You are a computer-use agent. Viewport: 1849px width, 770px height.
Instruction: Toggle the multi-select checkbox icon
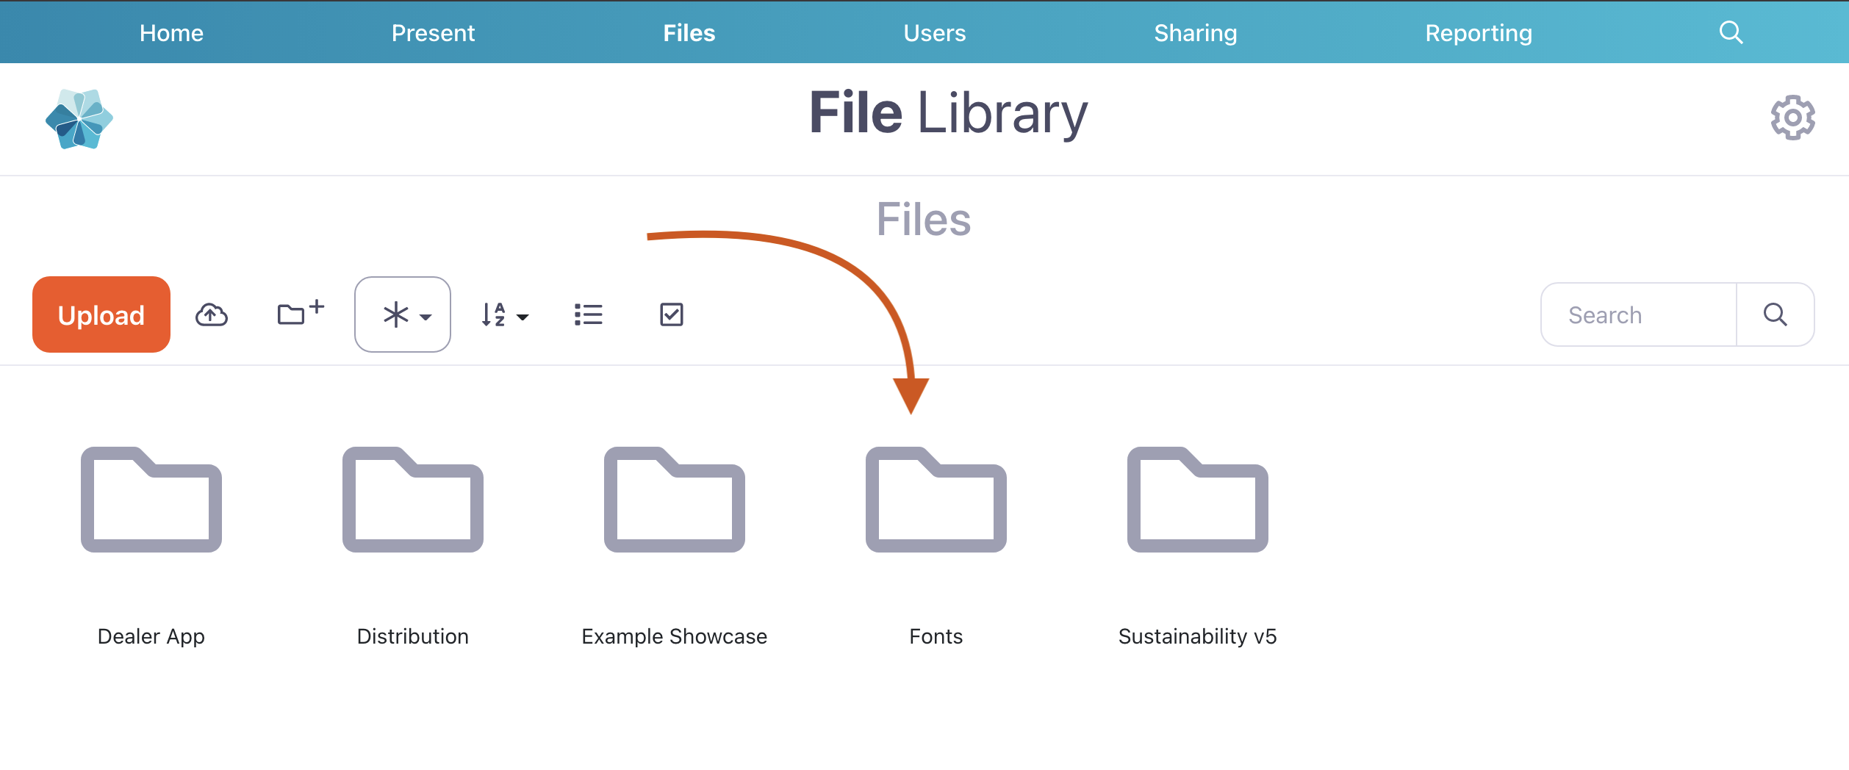pos(671,314)
